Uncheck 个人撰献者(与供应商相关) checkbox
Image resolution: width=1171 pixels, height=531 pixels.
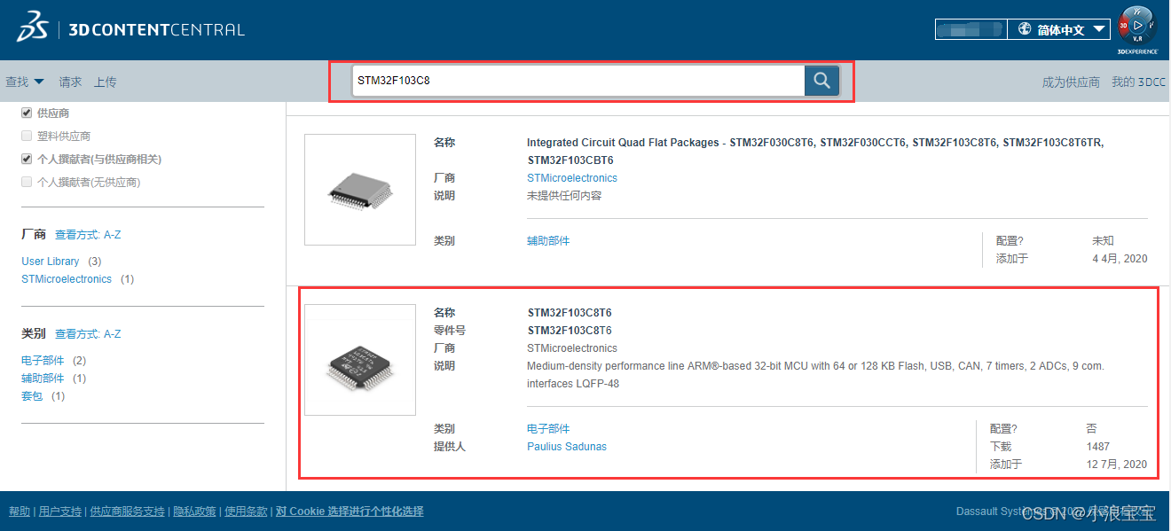pos(27,159)
